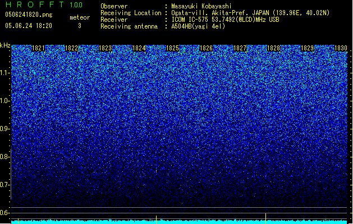Click the 1824 time marker
The width and height of the screenshot is (353, 224).
139,48
